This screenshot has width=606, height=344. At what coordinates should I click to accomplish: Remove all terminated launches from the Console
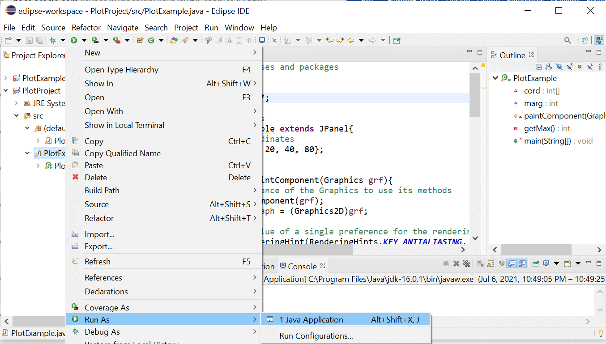tap(466, 263)
